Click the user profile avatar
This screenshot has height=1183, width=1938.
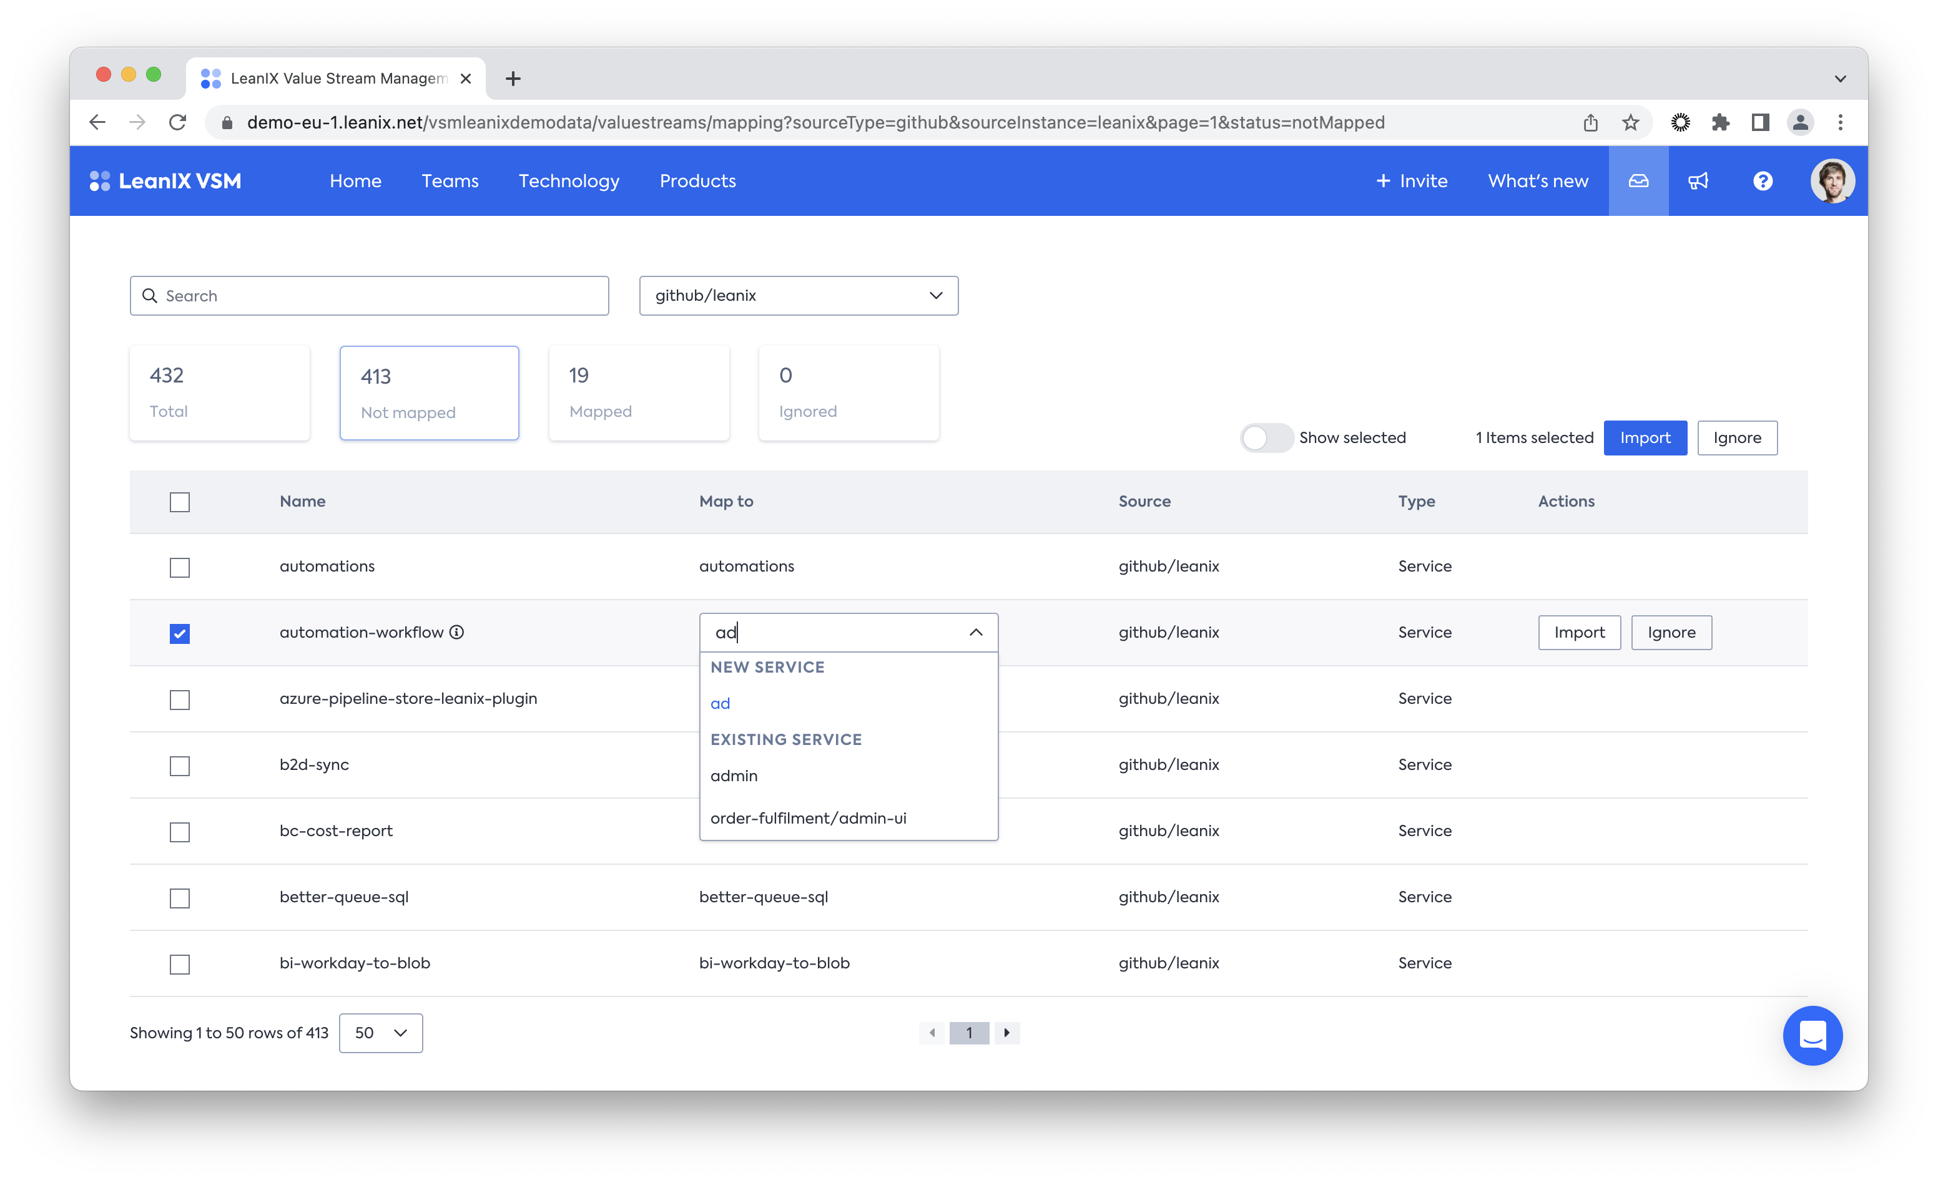[x=1832, y=181]
